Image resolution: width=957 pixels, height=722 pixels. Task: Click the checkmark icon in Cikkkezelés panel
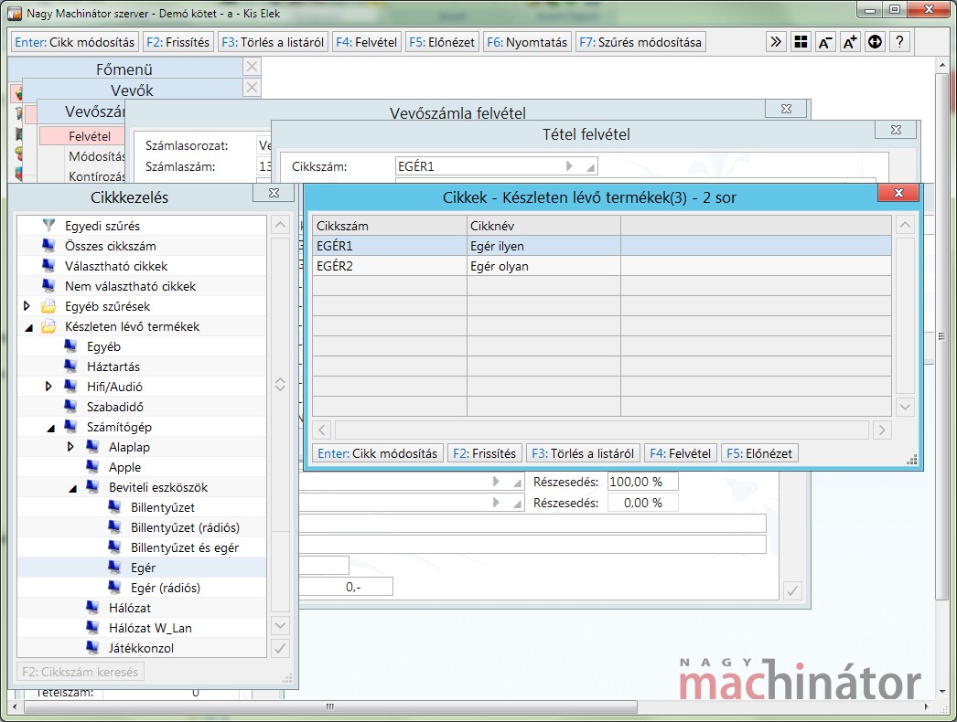click(x=281, y=648)
